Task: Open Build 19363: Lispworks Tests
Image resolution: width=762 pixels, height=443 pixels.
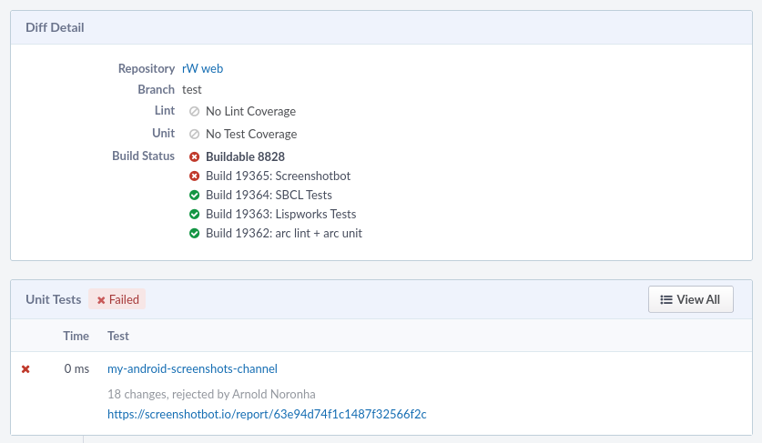Action: coord(280,214)
